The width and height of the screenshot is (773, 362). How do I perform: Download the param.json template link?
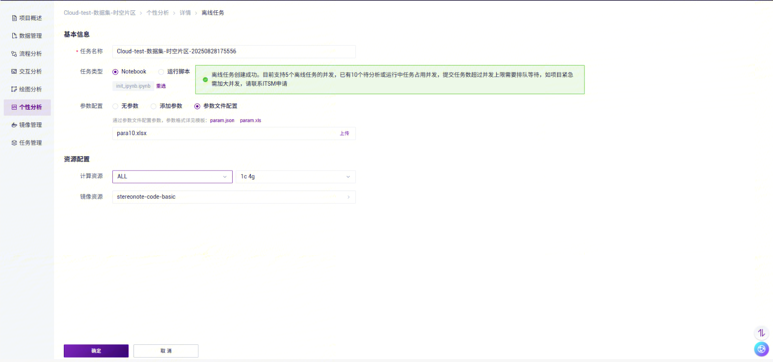(222, 121)
